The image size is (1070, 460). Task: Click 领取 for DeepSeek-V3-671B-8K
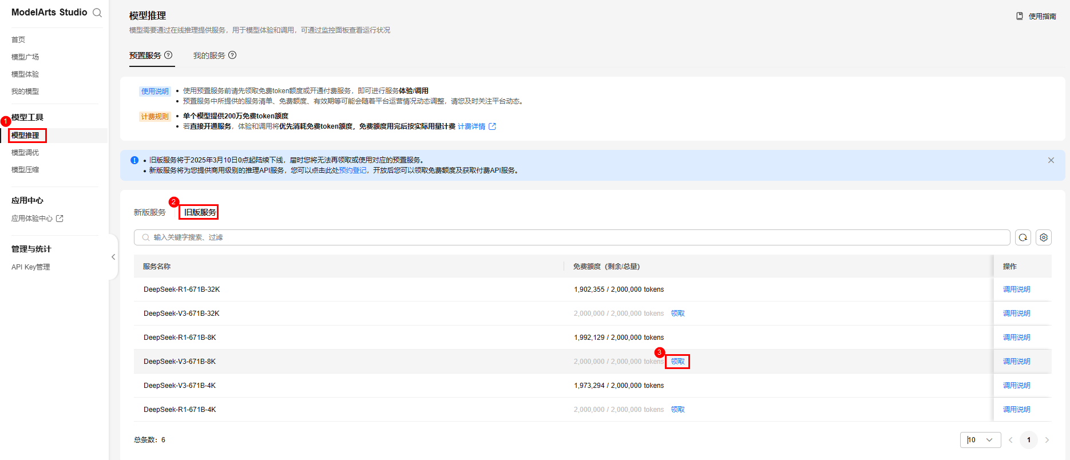pos(678,362)
